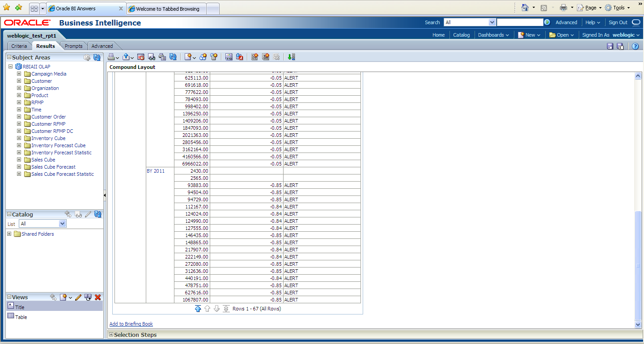Expand the Selection Steps section

coord(111,335)
